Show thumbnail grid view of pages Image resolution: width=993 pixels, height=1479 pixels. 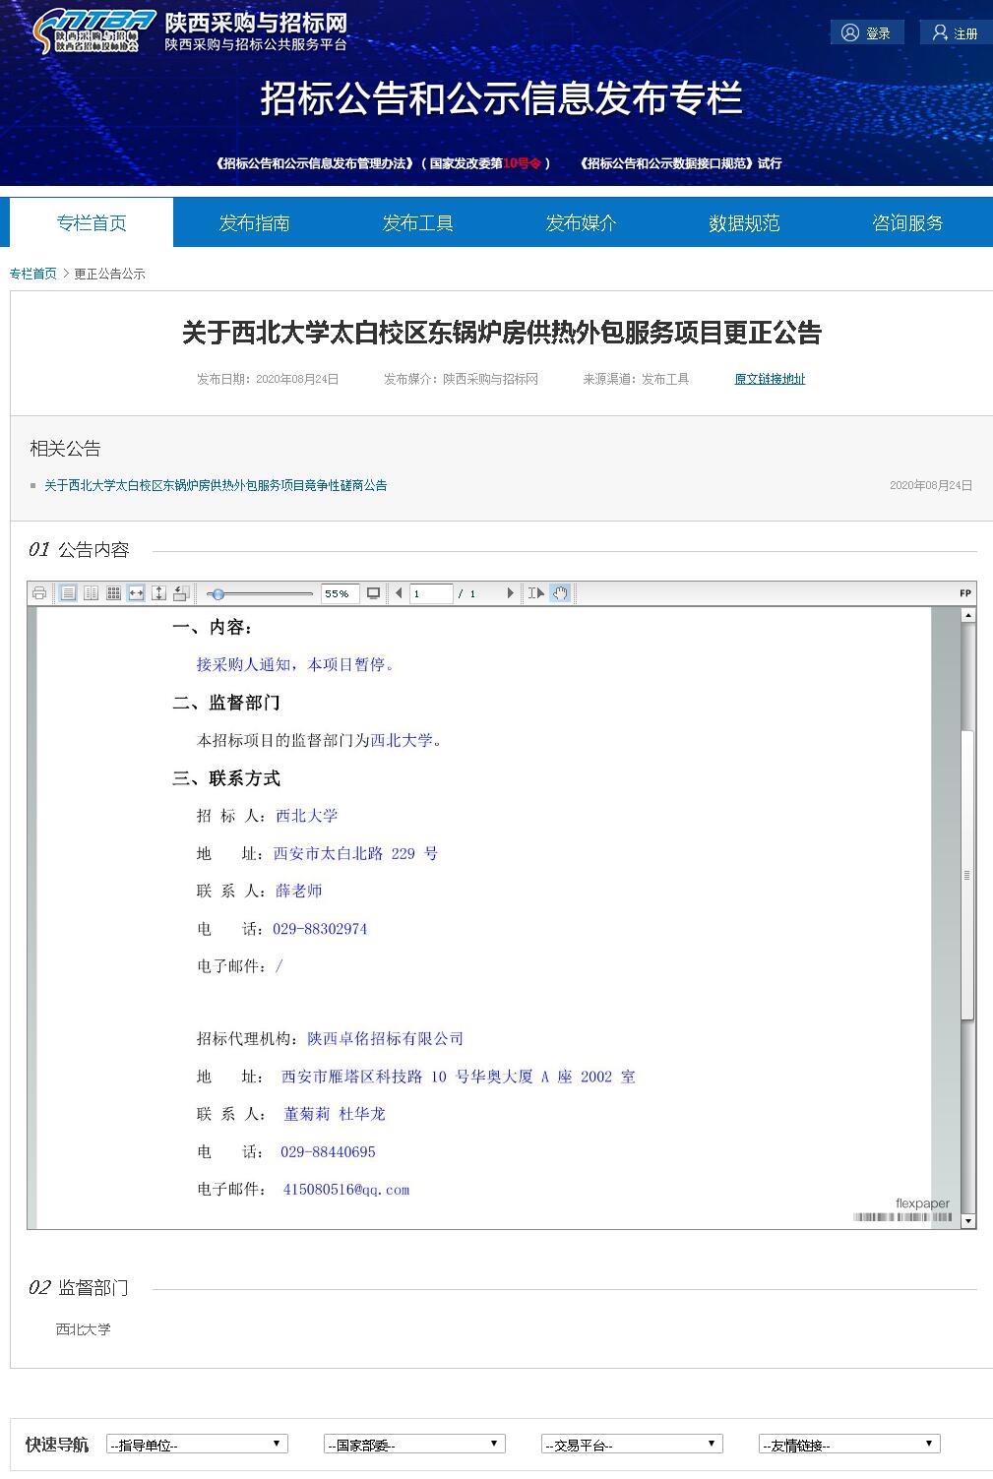113,593
